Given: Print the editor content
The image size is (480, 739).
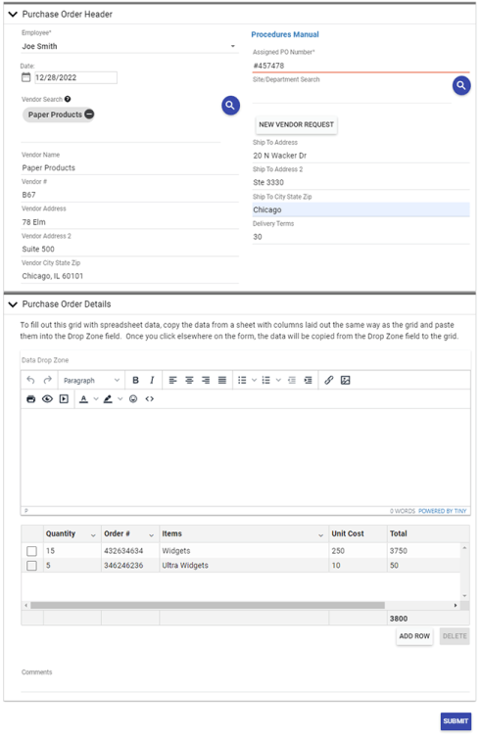Looking at the screenshot, I should pos(30,398).
